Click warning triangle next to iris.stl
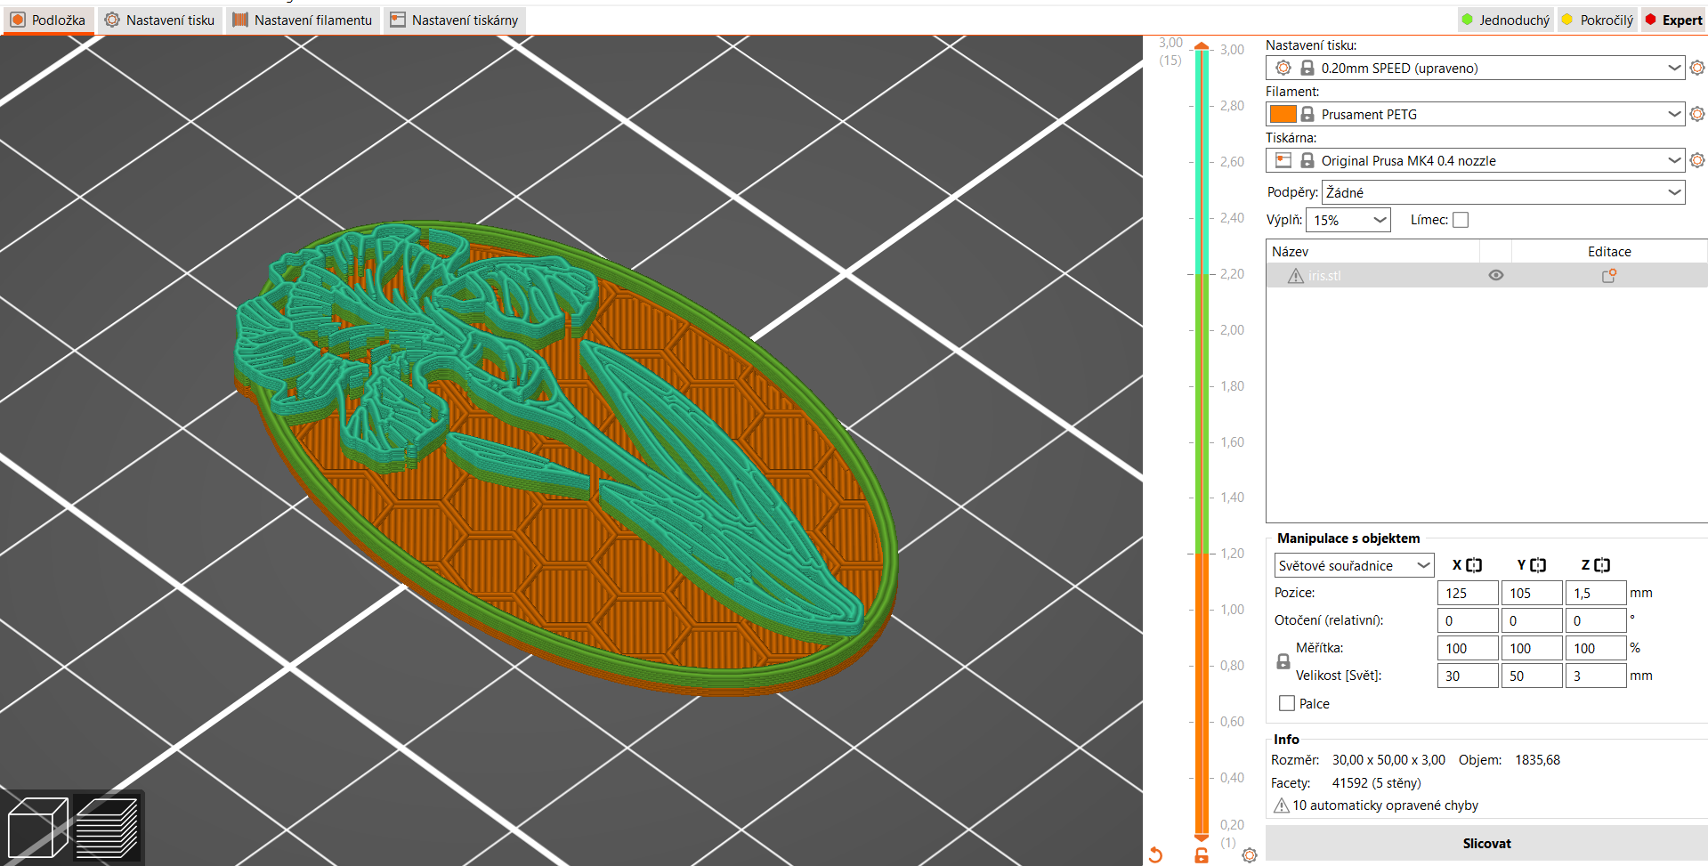This screenshot has height=866, width=1708. pos(1296,276)
